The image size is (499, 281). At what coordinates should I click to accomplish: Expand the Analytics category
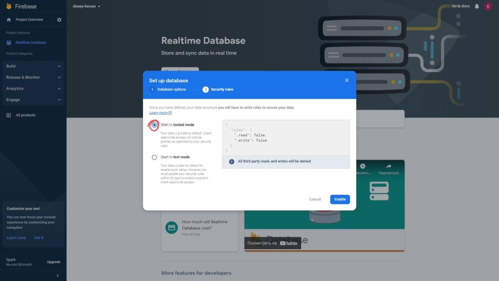(33, 88)
